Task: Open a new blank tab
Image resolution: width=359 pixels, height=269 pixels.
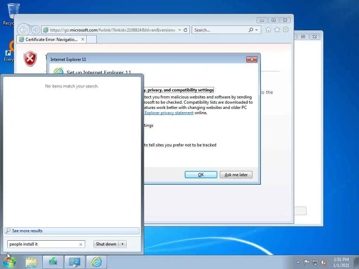Action: tap(92, 39)
